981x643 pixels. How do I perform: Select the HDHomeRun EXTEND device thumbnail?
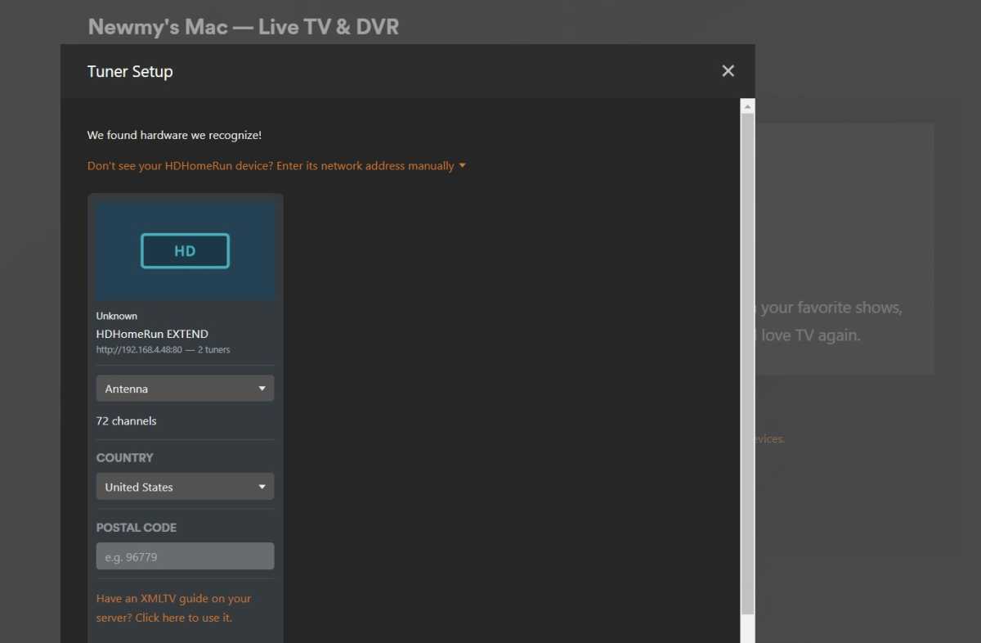(x=185, y=251)
